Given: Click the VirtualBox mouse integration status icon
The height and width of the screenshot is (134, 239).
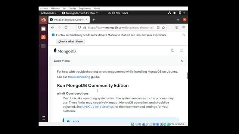Looking at the screenshot, I should [x=165, y=124].
